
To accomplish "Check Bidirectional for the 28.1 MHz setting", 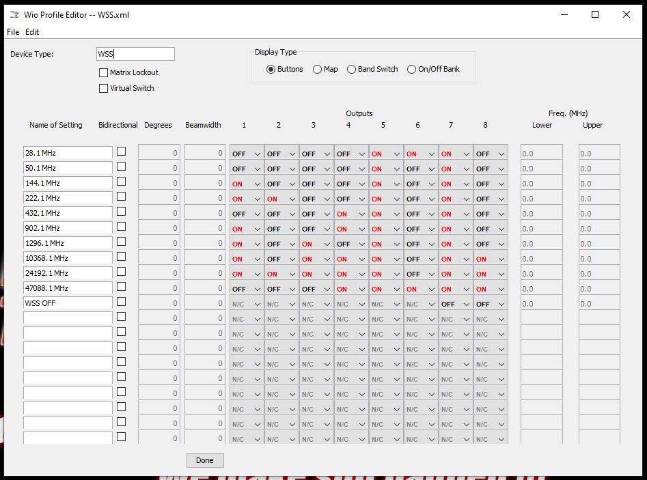I will click(x=121, y=151).
